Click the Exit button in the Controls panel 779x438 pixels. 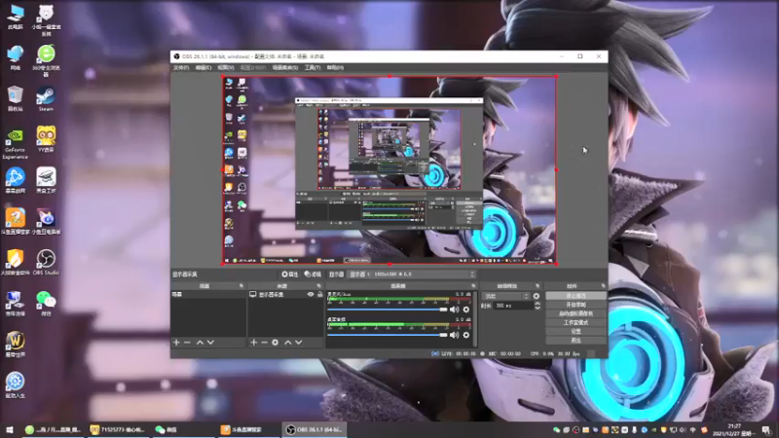tap(575, 340)
